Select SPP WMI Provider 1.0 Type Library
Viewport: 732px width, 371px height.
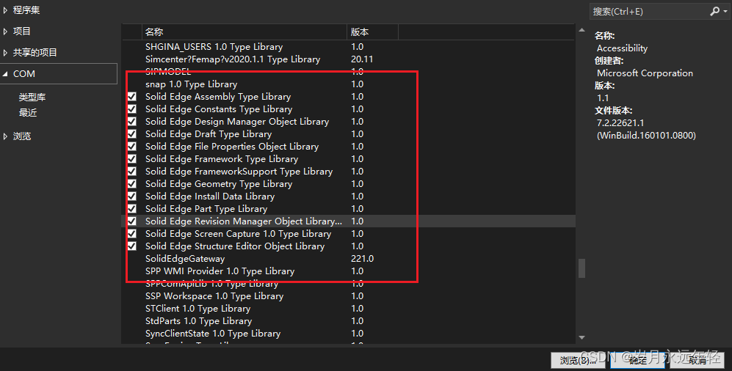[x=348, y=271]
